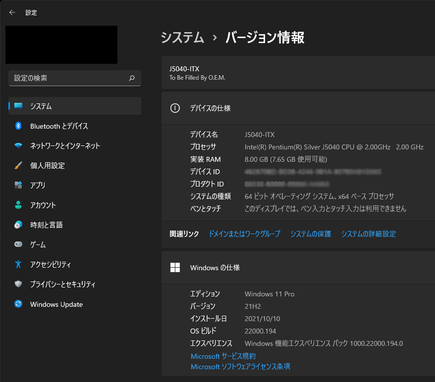This screenshot has width=435, height=382.
Task: Click the install date 2021/10/10
Action: (x=262, y=319)
